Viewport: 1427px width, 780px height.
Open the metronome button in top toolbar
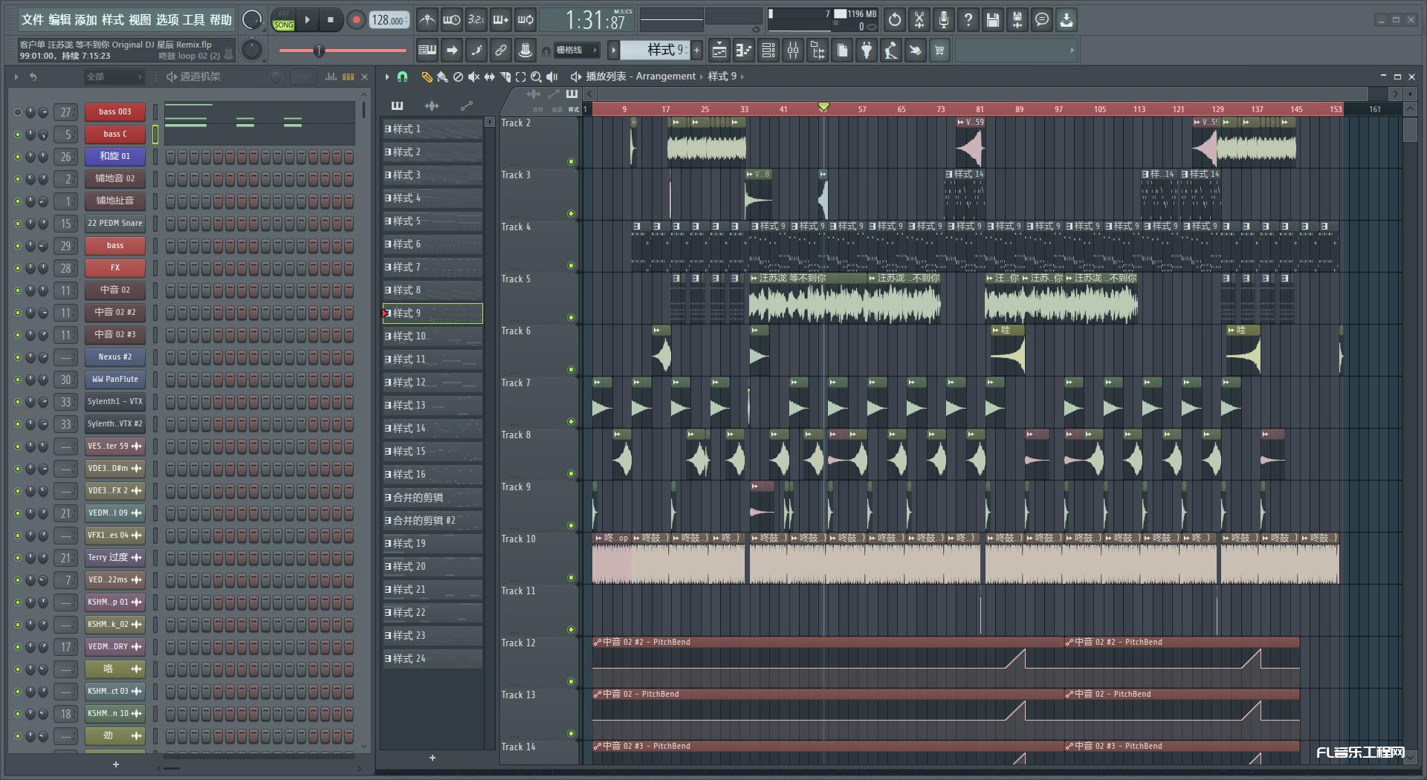pos(427,20)
